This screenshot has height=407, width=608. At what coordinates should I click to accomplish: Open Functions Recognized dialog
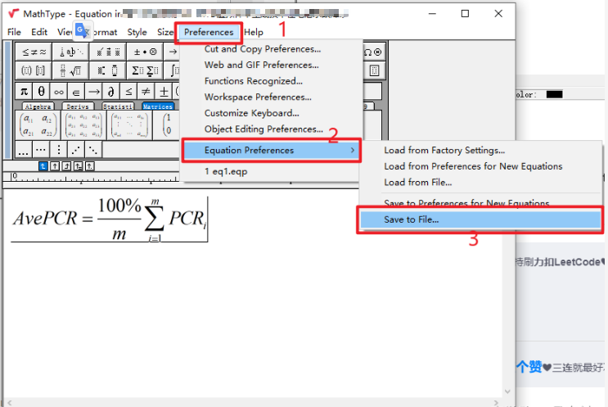coord(253,81)
